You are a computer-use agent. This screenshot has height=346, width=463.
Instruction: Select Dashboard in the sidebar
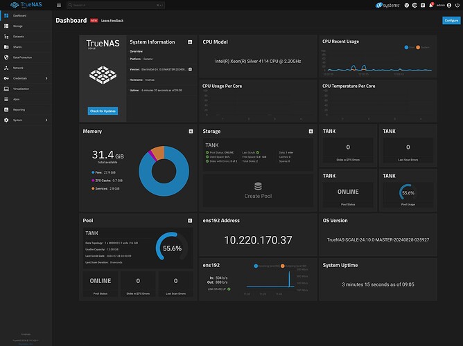[x=19, y=15]
